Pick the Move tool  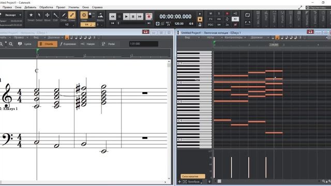coord(47,17)
